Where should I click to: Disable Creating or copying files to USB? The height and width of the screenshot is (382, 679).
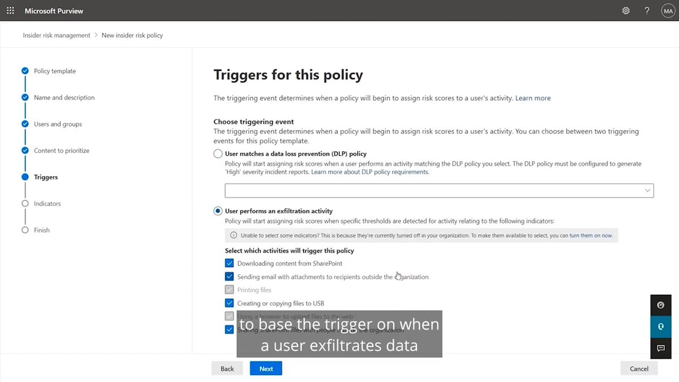click(229, 303)
